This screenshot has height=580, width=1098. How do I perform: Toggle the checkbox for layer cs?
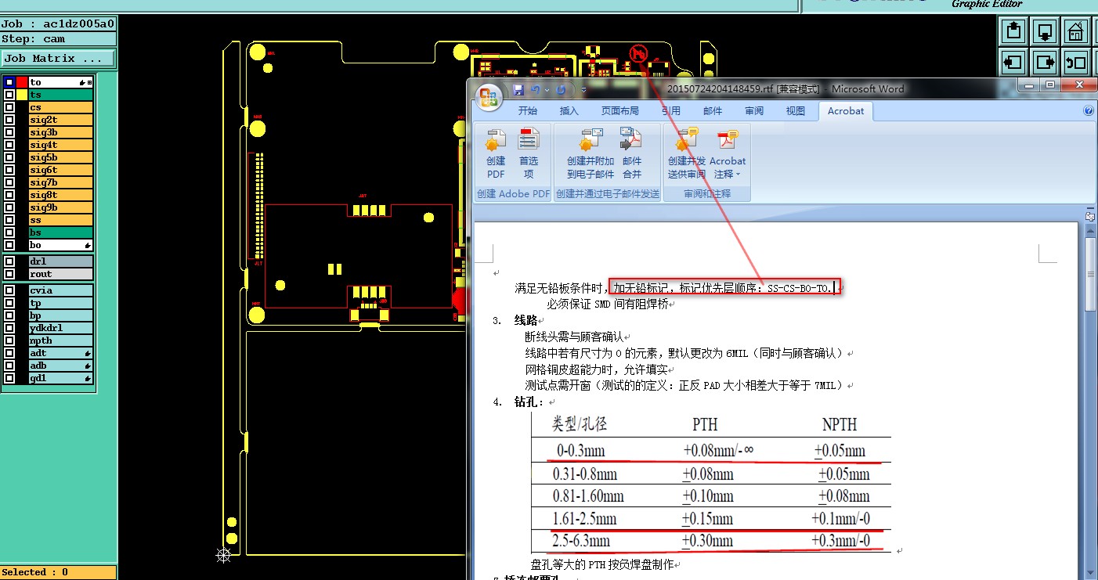9,107
